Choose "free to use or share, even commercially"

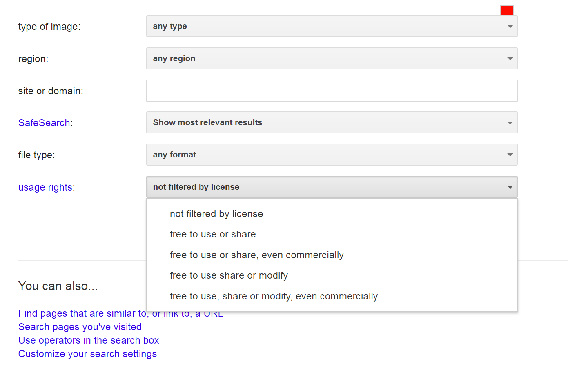pos(256,255)
